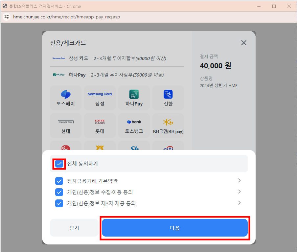Image resolution: width=297 pixels, height=252 pixels.
Task: Choose the 삼성 Samsung Card tile
Action: click(x=100, y=98)
